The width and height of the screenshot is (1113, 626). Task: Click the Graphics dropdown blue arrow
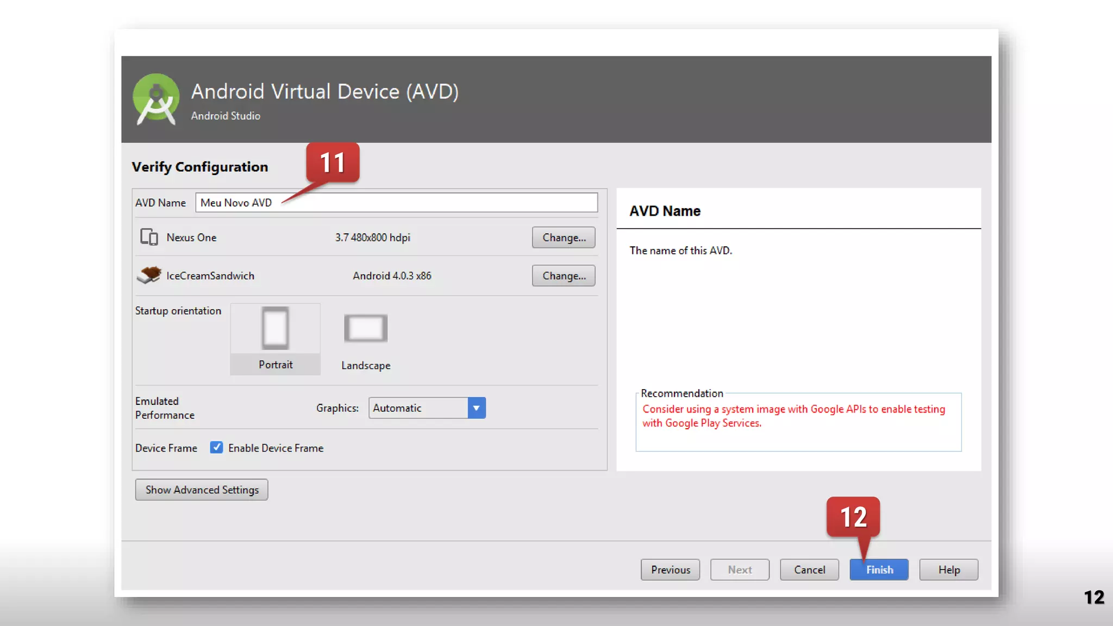click(x=477, y=408)
